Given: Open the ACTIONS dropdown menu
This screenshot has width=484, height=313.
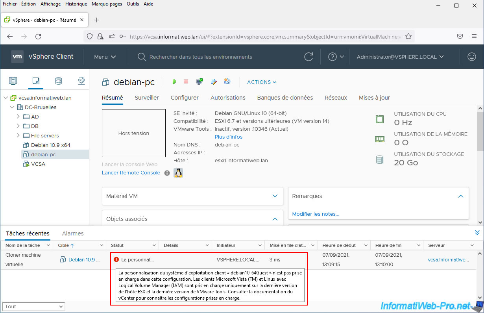Looking at the screenshot, I should tap(262, 82).
